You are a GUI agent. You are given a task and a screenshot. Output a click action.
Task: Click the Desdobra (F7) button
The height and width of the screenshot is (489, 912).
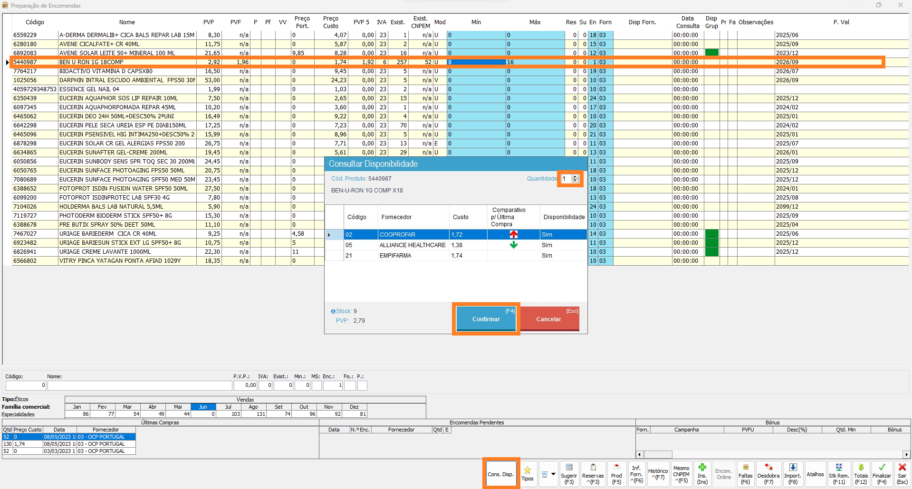(x=768, y=474)
